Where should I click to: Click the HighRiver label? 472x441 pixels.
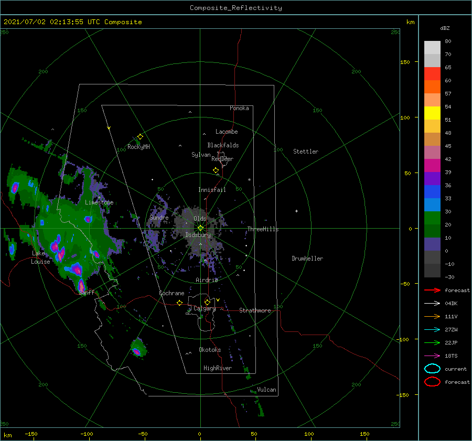(x=218, y=368)
